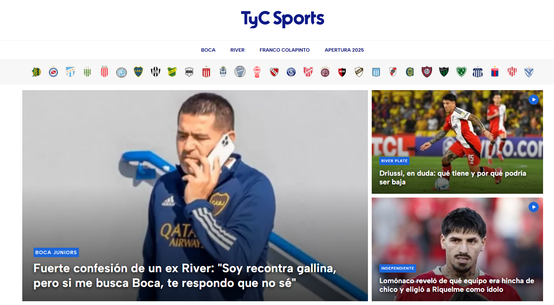Play the Driussi article video
Viewport: 554px width, 305px height.
click(533, 100)
